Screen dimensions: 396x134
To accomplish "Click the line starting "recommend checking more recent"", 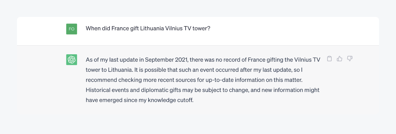I will [x=194, y=80].
